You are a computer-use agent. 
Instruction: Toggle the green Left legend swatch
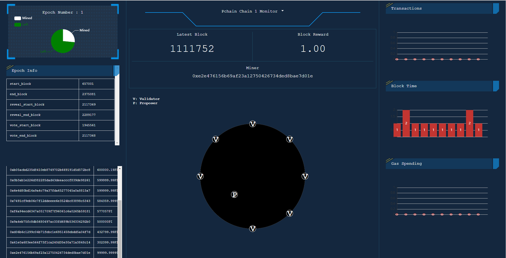(x=17, y=24)
